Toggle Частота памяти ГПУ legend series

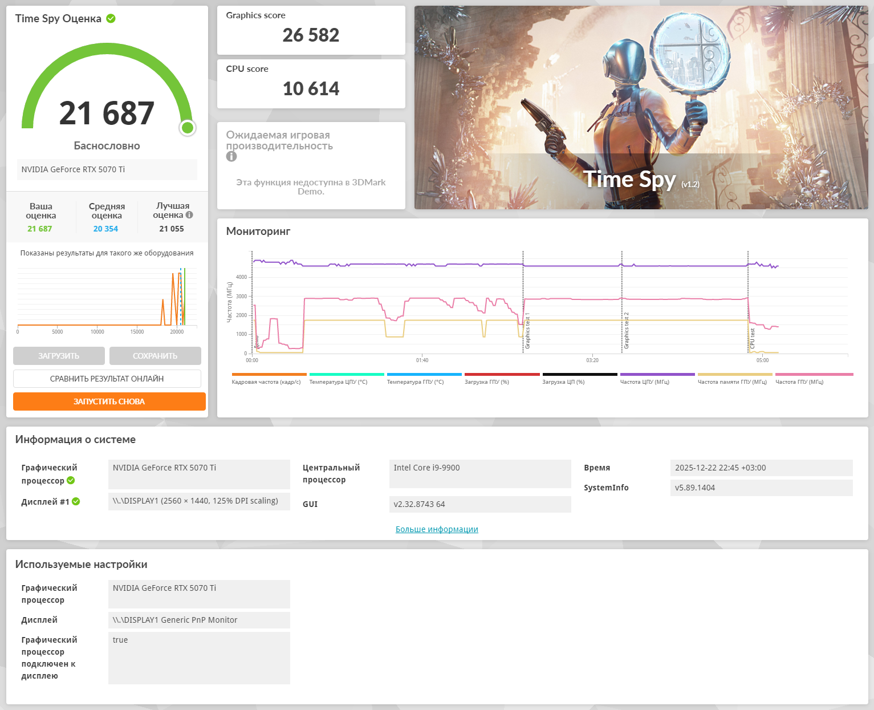[735, 379]
